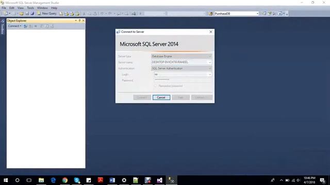Open the Object Explorer window position arrow
This screenshot has width=330, height=185.
(x=76, y=21)
